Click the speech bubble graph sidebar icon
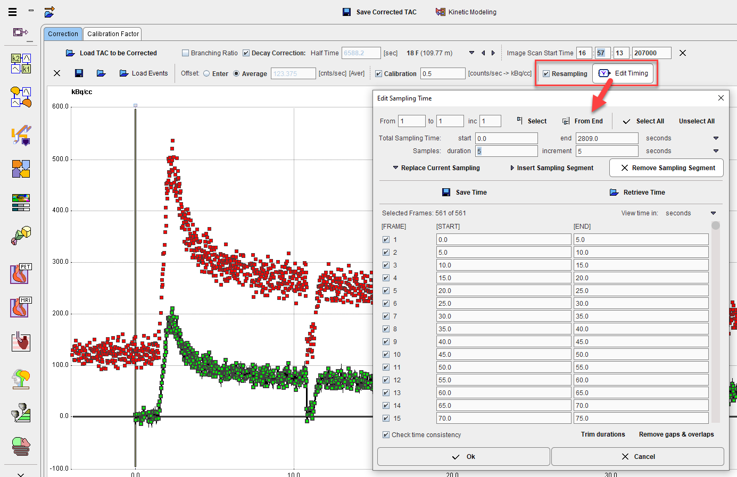 click(x=21, y=97)
